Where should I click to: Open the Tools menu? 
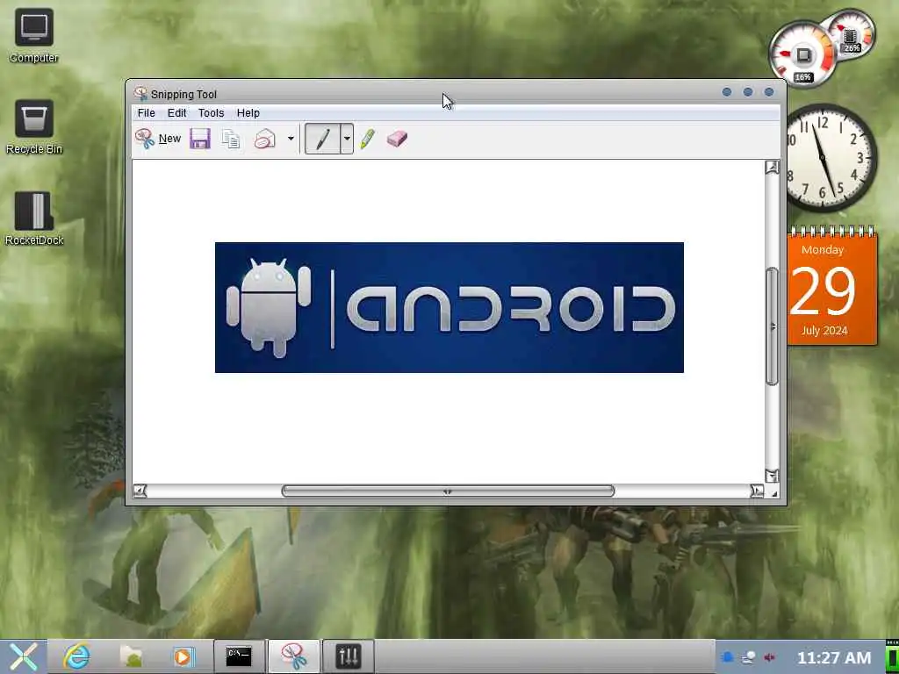211,113
